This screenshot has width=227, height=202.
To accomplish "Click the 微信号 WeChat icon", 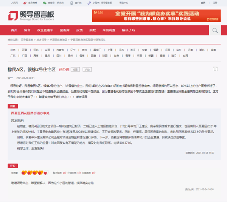I will pos(45,2).
